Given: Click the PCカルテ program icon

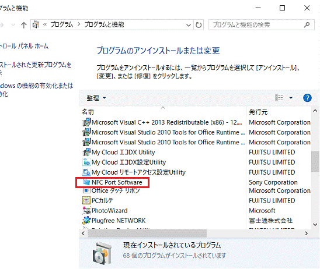Looking at the screenshot, I should [86, 200].
